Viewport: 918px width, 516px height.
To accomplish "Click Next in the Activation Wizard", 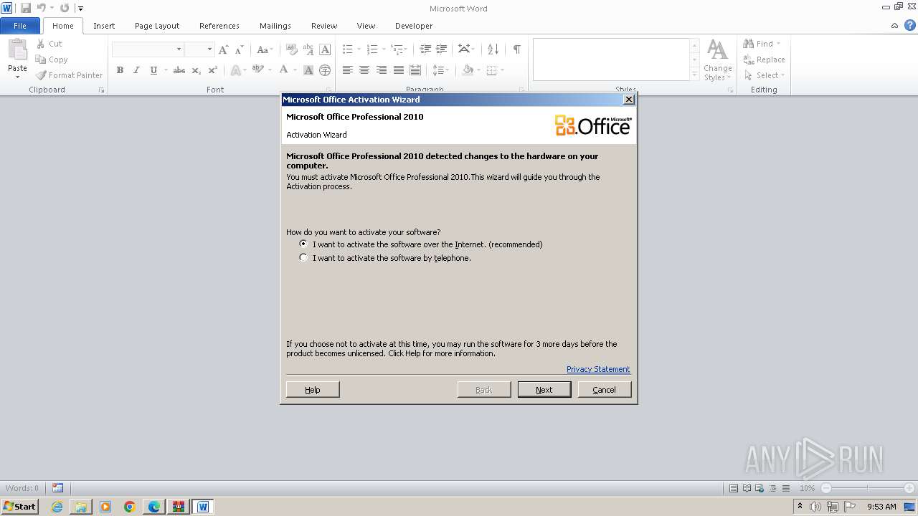I will tap(544, 389).
